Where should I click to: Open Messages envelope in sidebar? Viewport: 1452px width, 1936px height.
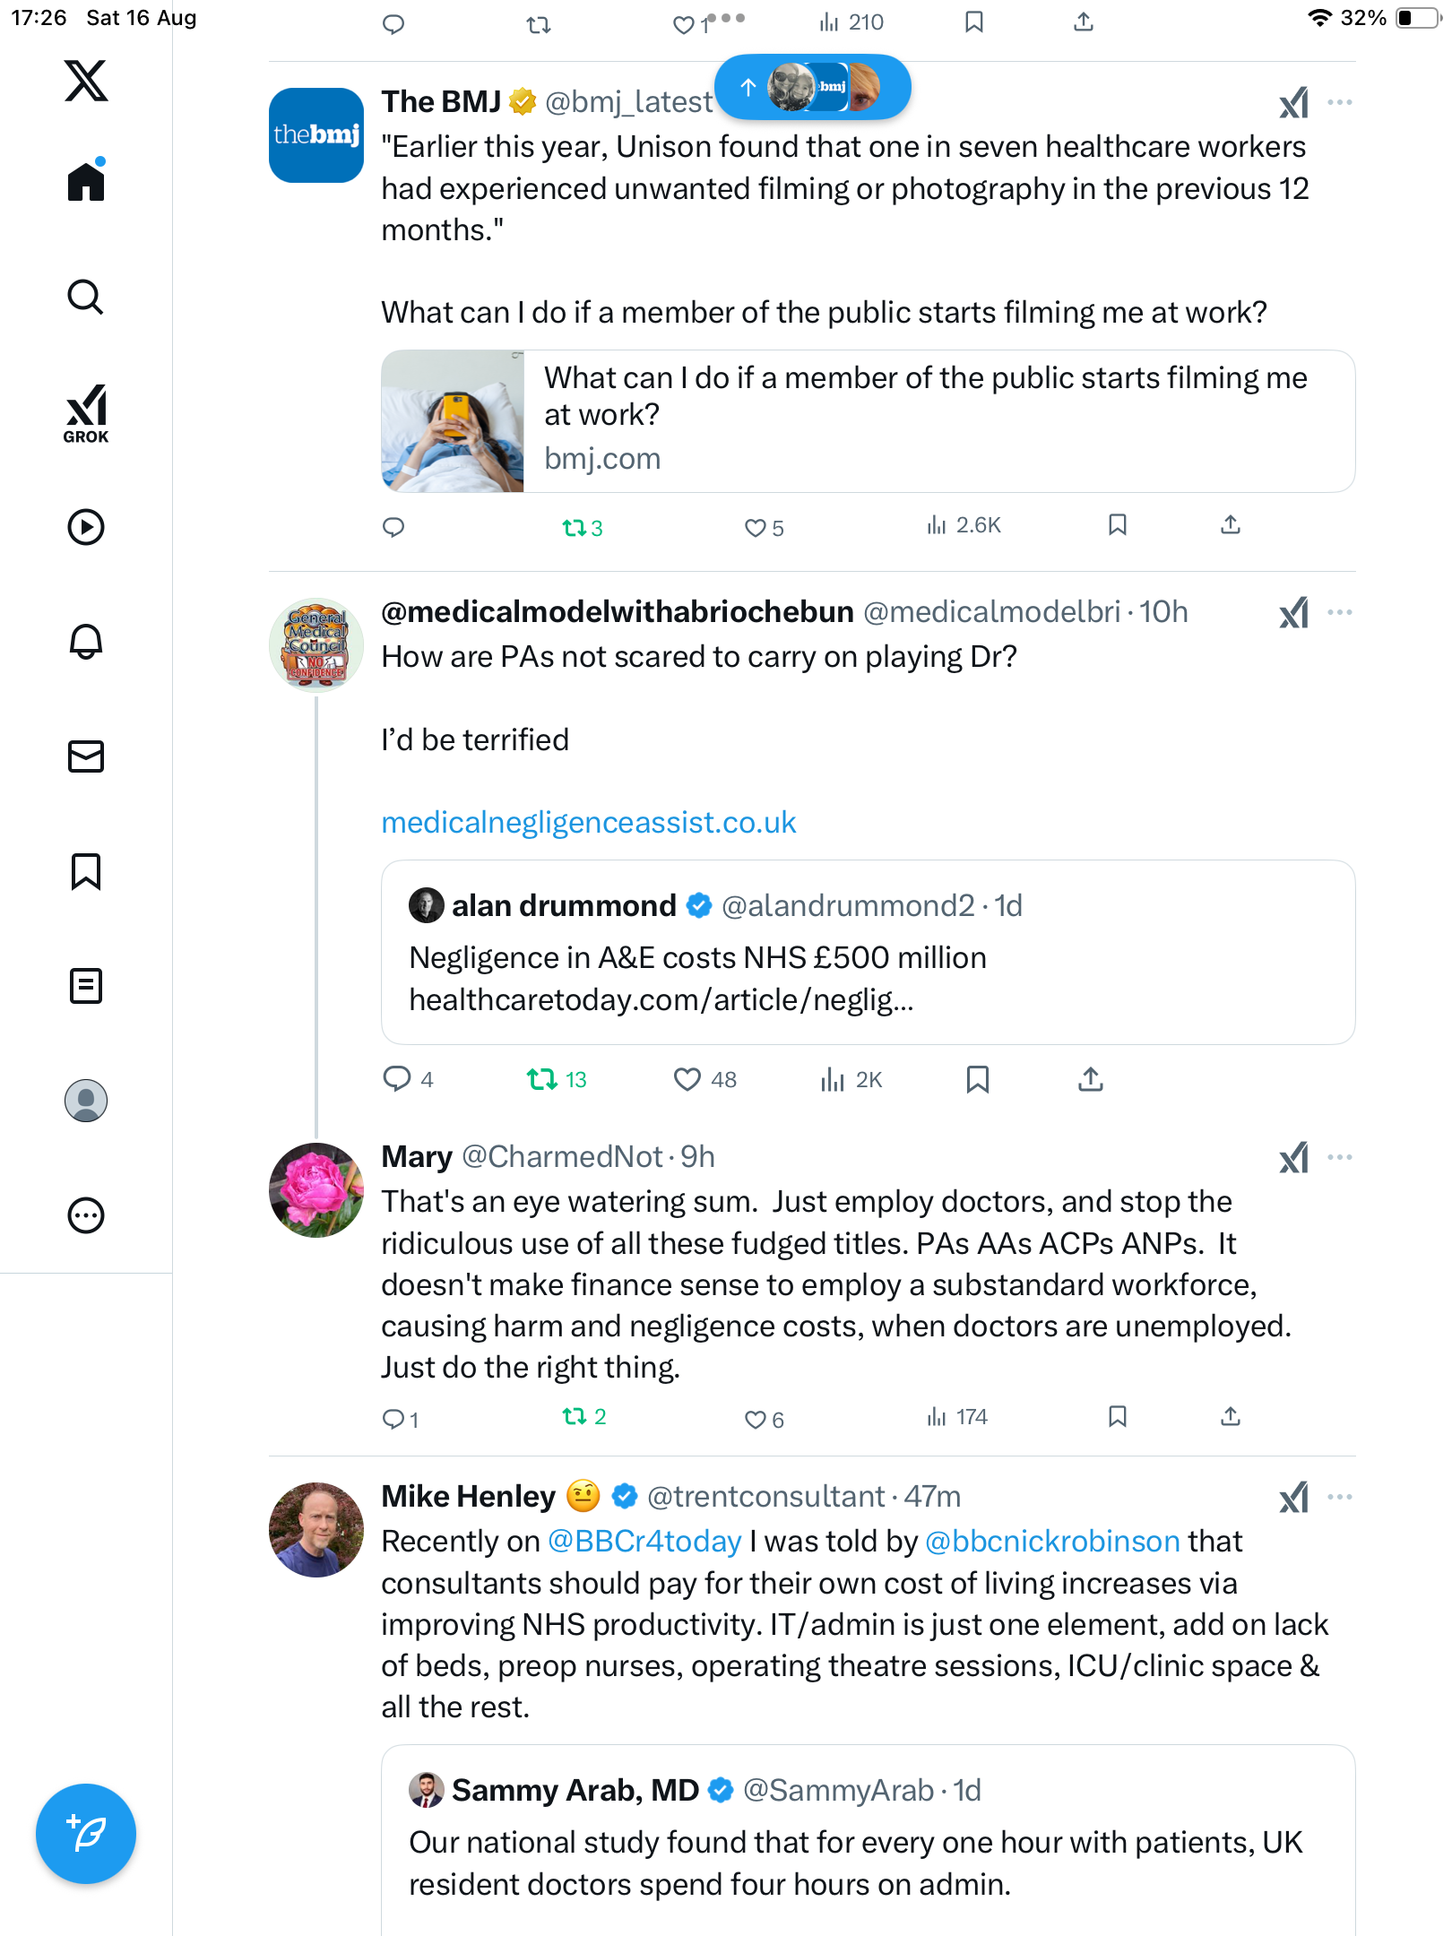[x=86, y=756]
